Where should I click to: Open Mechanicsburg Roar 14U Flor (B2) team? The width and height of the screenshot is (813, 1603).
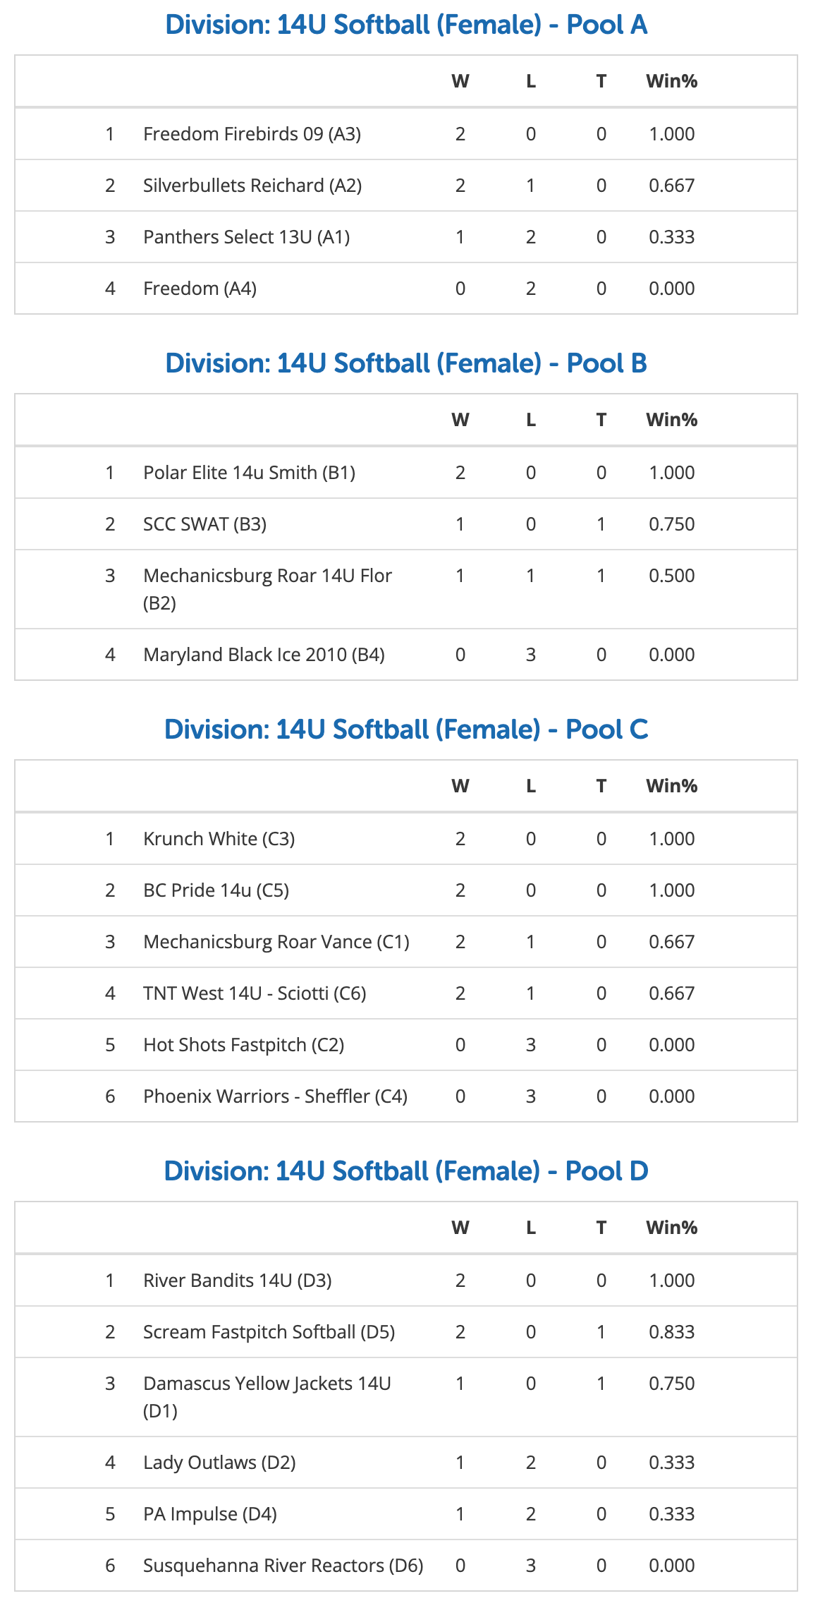point(267,576)
